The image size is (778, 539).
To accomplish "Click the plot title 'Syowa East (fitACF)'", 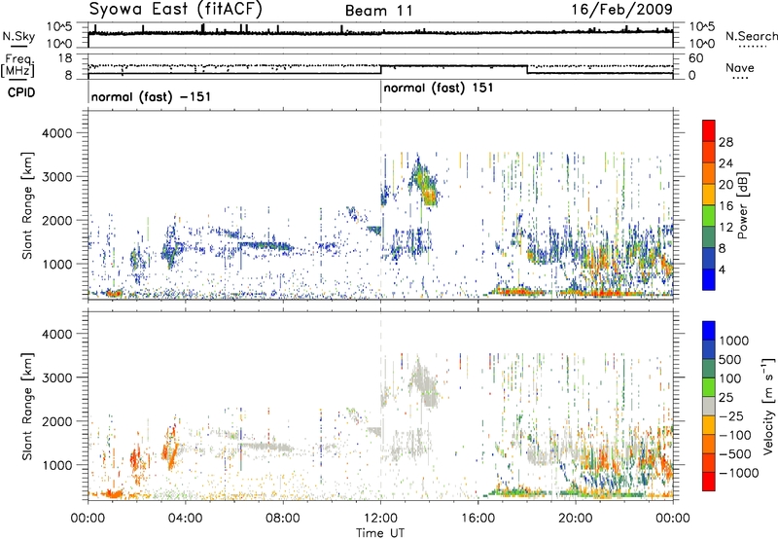I will click(175, 9).
